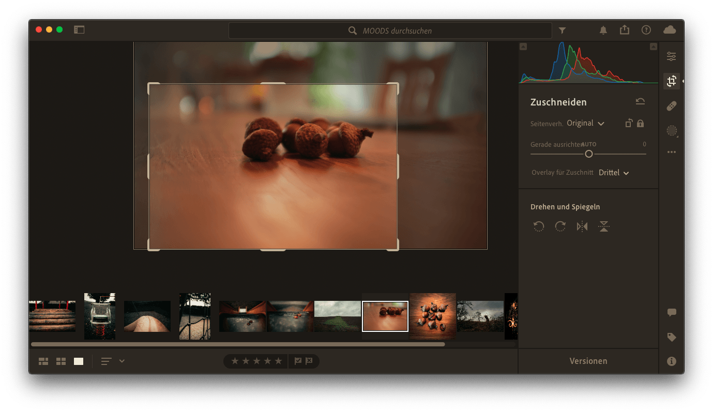Open the Edit adjustments panel icon
Image resolution: width=713 pixels, height=412 pixels.
point(671,56)
